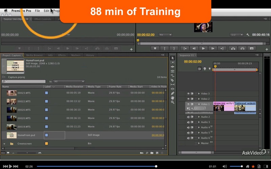271x169 pixels.
Task: Step back one frame in Program monitor
Action: pos(194,49)
